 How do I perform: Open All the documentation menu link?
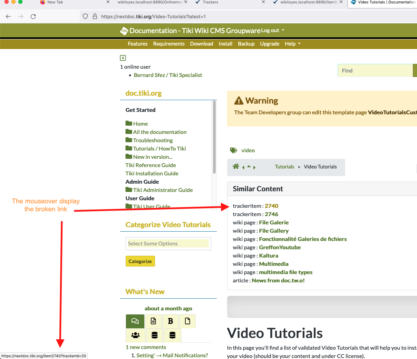click(160, 132)
